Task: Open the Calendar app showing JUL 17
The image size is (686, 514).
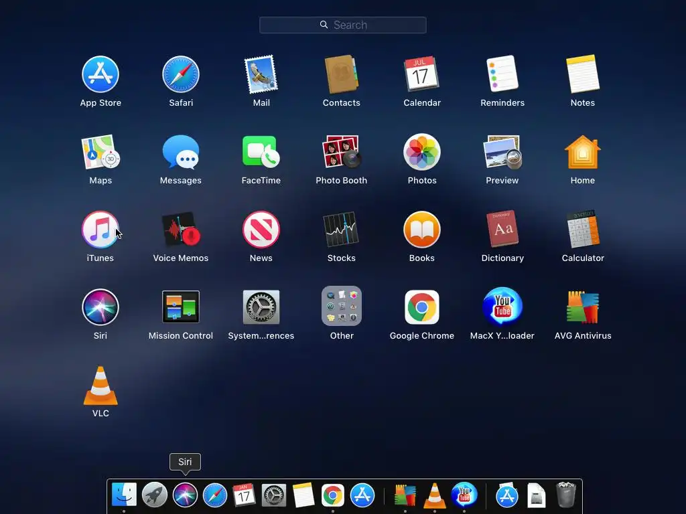Action: (x=421, y=74)
